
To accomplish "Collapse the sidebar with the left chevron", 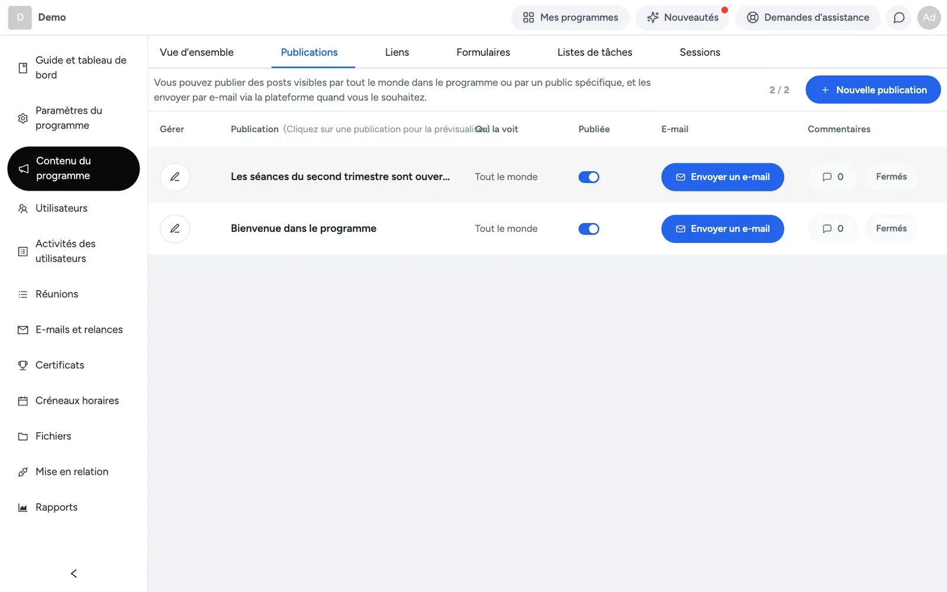I will point(74,573).
